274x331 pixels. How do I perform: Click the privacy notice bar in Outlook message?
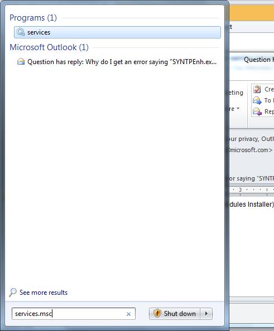coord(252,139)
